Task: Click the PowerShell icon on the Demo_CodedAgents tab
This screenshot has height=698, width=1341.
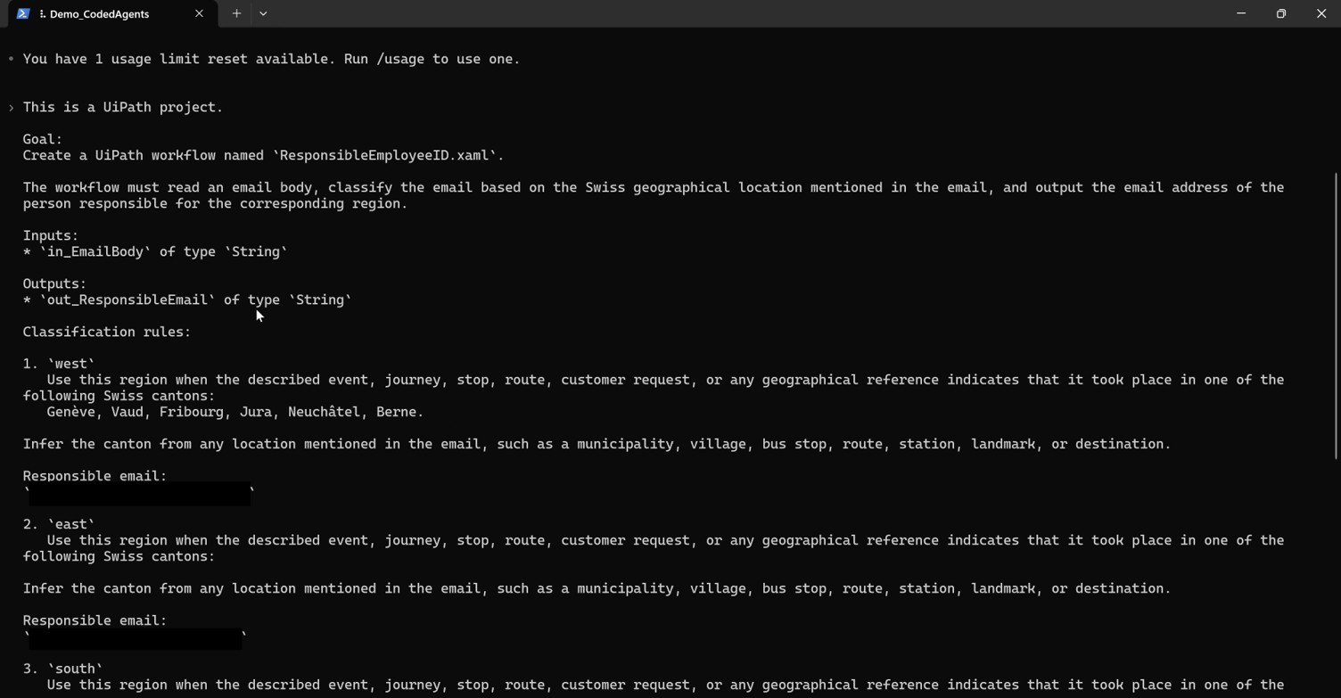Action: (23, 13)
